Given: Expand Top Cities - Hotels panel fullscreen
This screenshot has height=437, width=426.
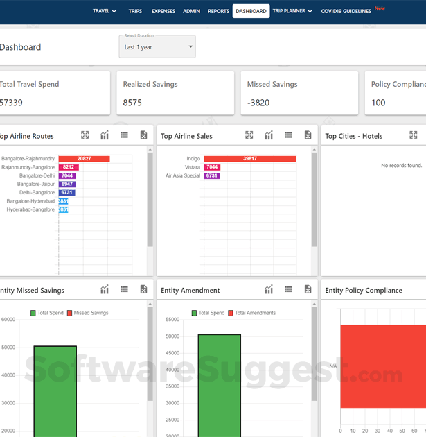Looking at the screenshot, I should coord(414,135).
